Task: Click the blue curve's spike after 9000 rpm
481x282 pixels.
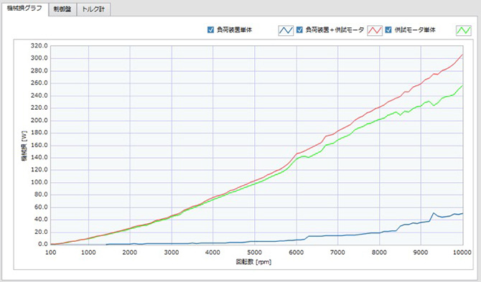Action: [x=434, y=212]
